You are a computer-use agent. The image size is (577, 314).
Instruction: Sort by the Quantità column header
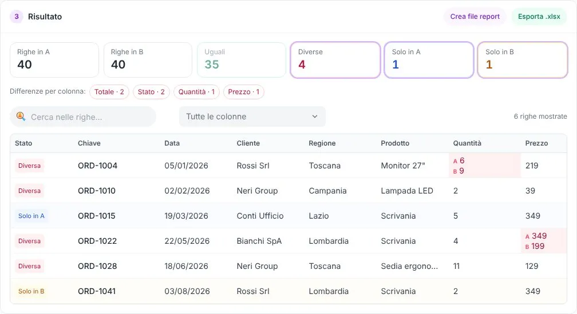(467, 143)
